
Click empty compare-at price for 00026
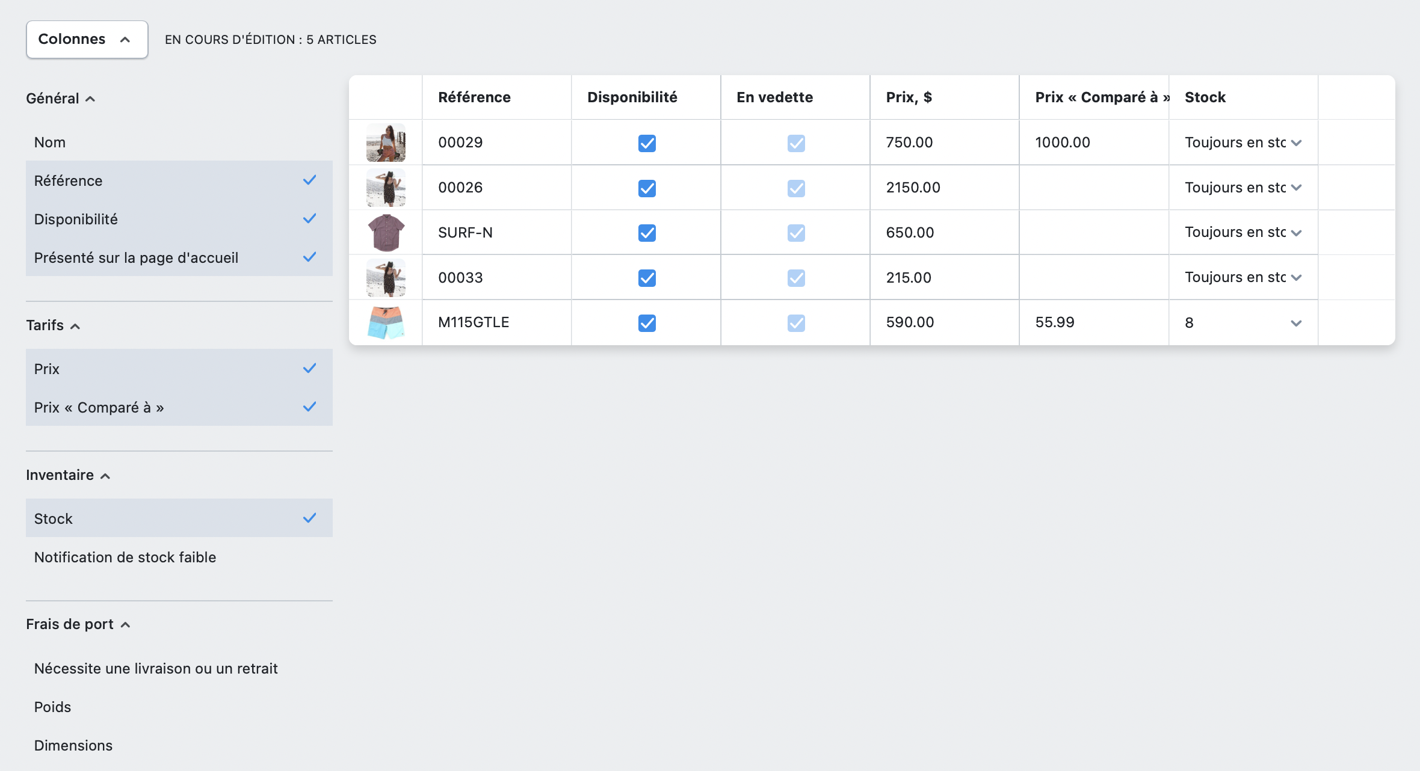1094,188
